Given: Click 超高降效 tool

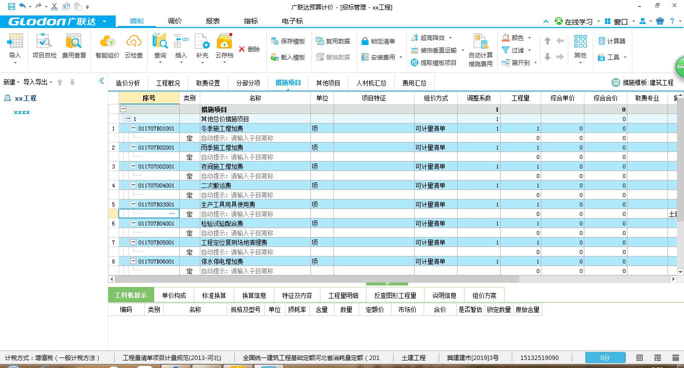Looking at the screenshot, I should (x=431, y=37).
